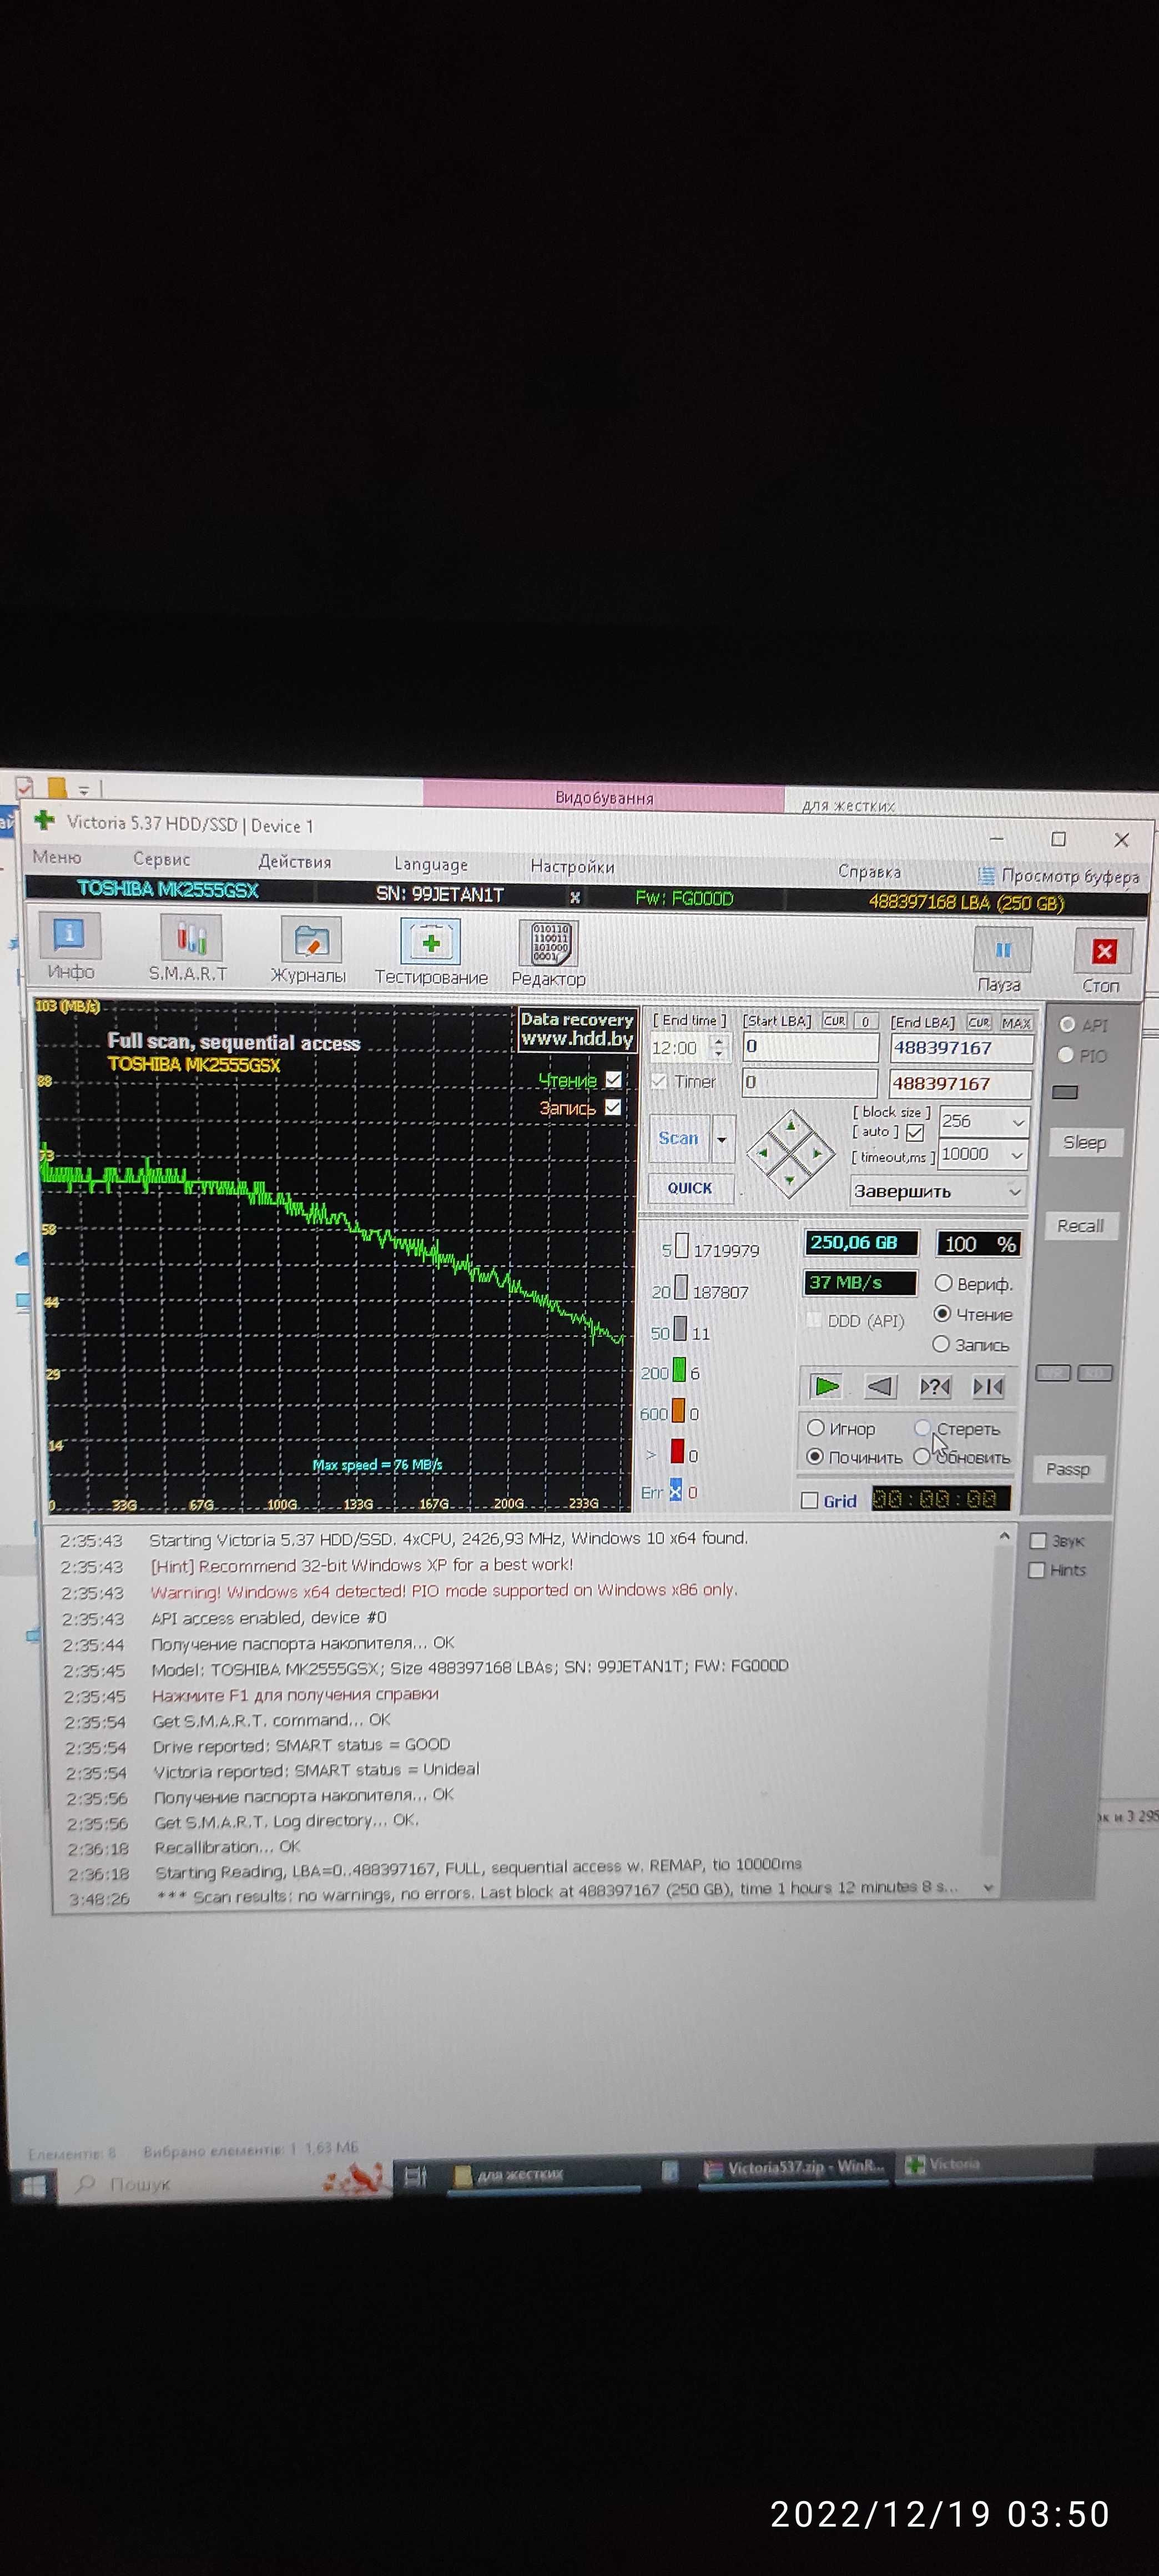
Task: Enable the Звук sound checkbox
Action: [x=1038, y=1541]
